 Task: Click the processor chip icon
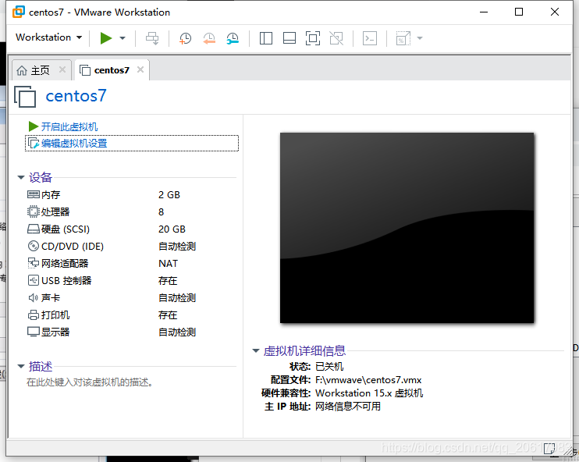(33, 211)
